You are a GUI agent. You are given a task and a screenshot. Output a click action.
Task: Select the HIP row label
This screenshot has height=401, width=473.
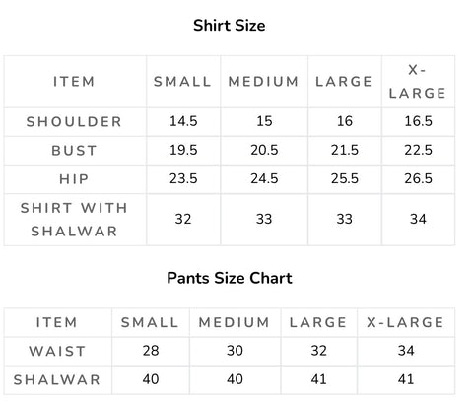point(74,179)
